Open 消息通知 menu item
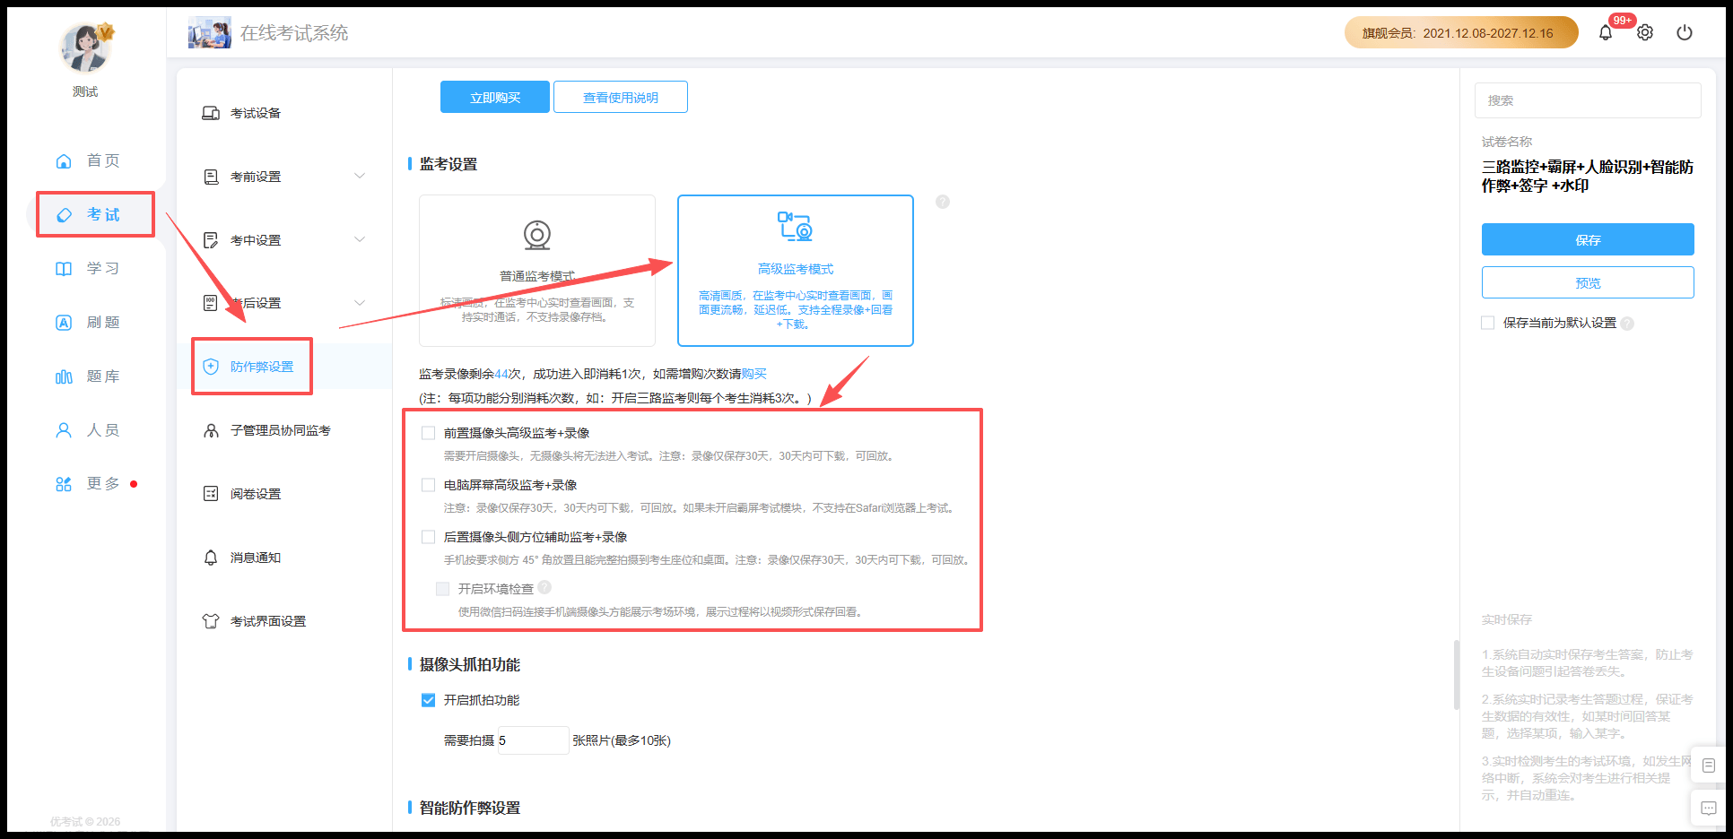The height and width of the screenshot is (839, 1733). coord(284,558)
